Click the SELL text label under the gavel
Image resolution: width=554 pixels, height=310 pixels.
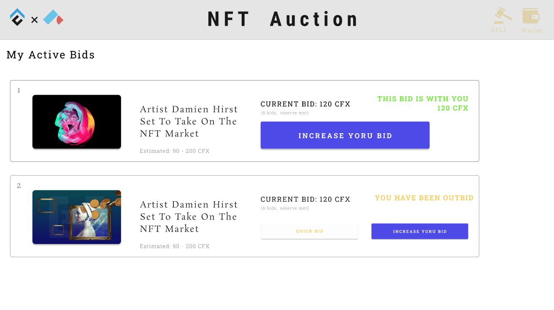point(499,30)
